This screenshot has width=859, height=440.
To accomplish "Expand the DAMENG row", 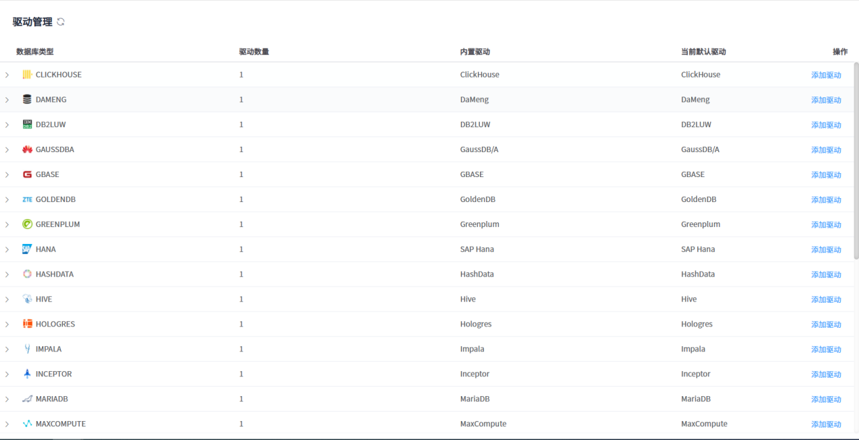I will coord(7,100).
